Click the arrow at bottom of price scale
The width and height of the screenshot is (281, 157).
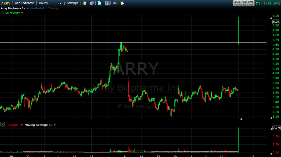tap(271, 118)
